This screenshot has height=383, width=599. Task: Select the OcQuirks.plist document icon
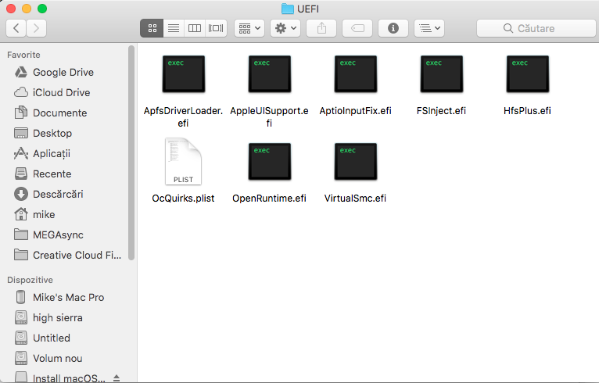pos(183,162)
